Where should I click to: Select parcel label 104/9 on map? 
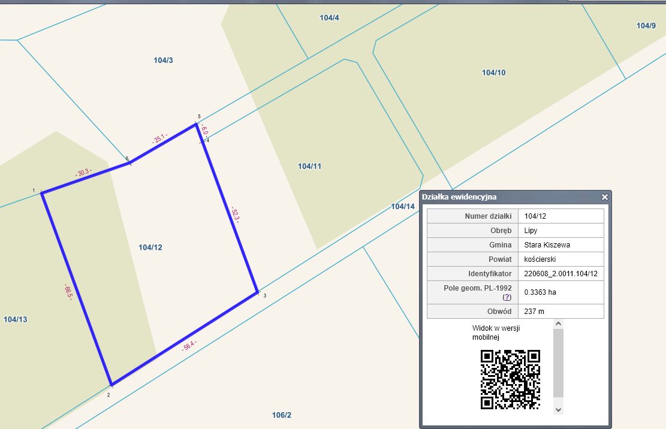point(646,26)
